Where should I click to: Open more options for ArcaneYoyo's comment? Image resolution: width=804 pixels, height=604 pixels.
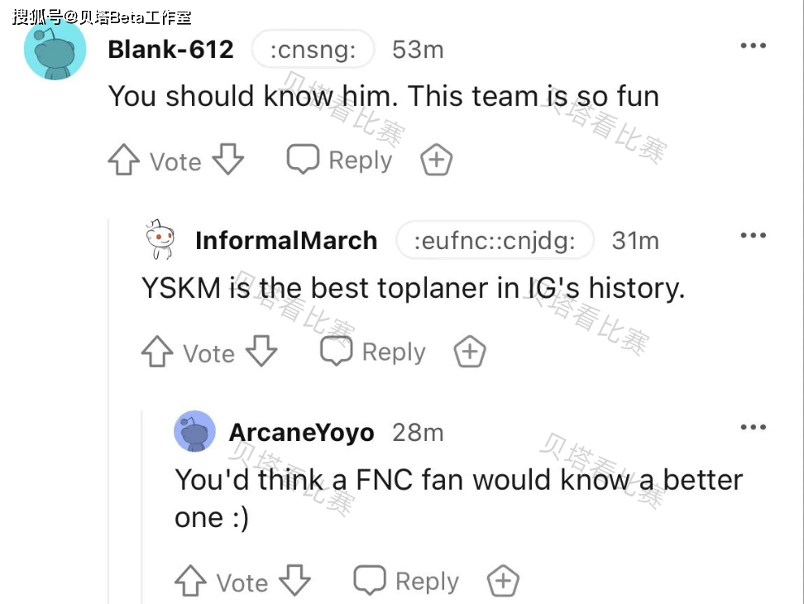[x=753, y=428]
